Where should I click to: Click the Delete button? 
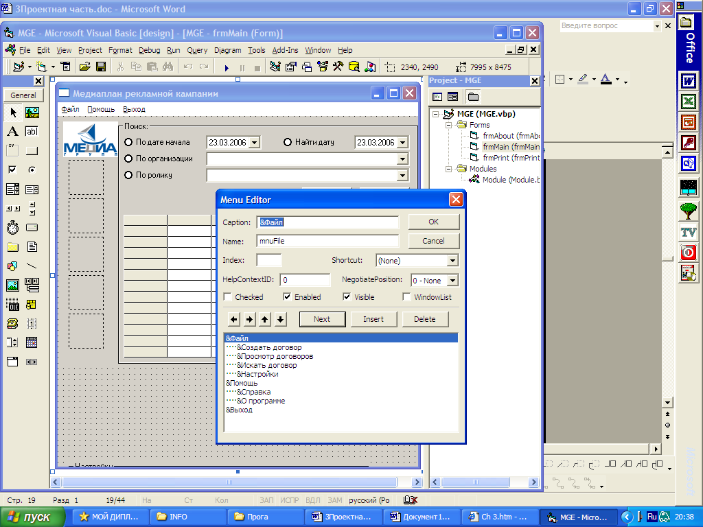[x=424, y=319]
